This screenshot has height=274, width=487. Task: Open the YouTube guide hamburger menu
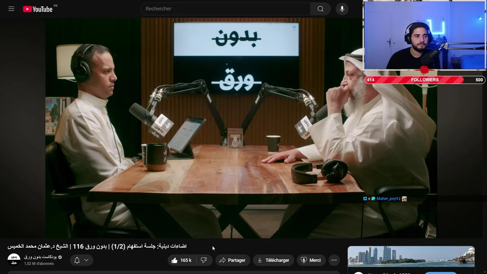(x=11, y=9)
